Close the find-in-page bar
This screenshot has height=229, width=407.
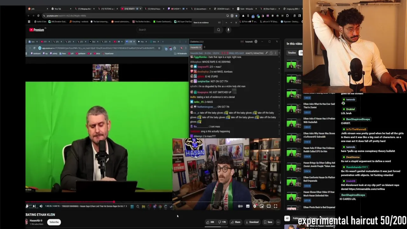coord(236,23)
